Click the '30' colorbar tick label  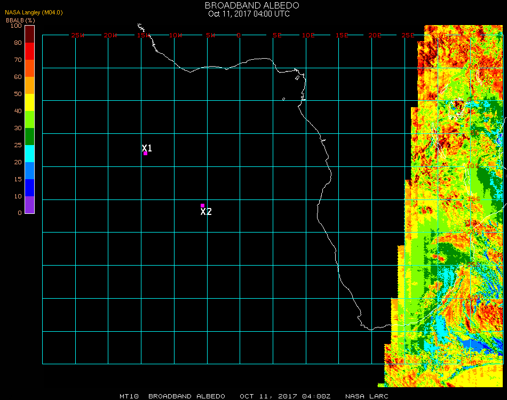[x=18, y=129]
